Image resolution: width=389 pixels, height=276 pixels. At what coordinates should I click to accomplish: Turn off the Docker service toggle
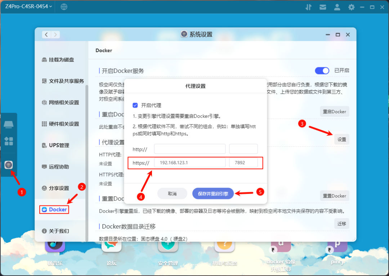(x=322, y=71)
